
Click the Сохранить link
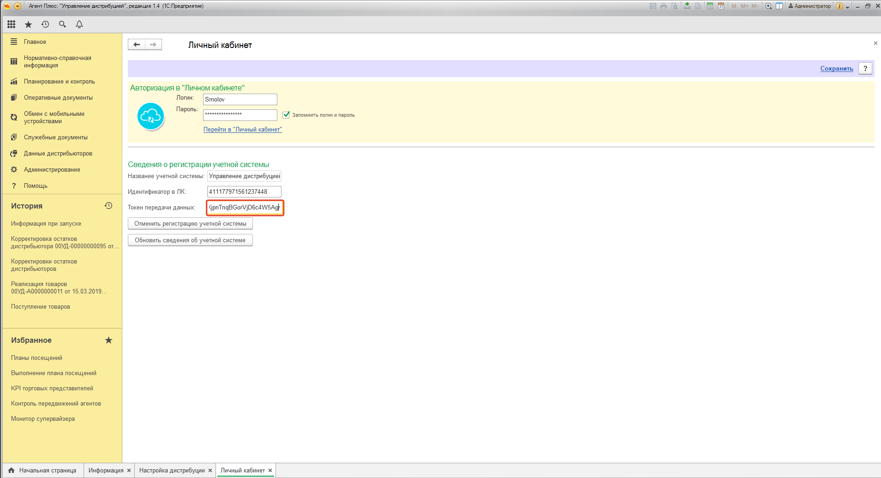(x=836, y=68)
